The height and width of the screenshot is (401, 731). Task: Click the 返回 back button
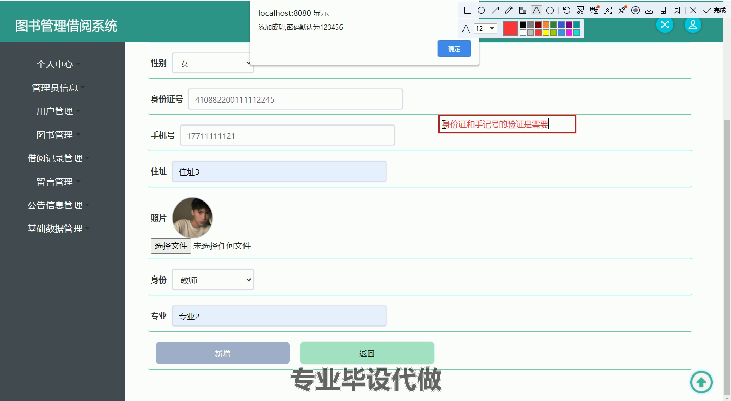367,353
